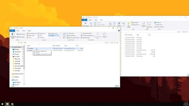This screenshot has width=189, height=106.
Task: Choose Medium icons layout
Action: [53, 34]
